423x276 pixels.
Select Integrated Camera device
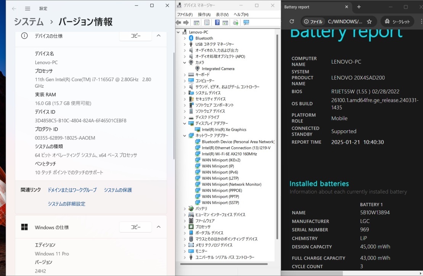(x=218, y=69)
